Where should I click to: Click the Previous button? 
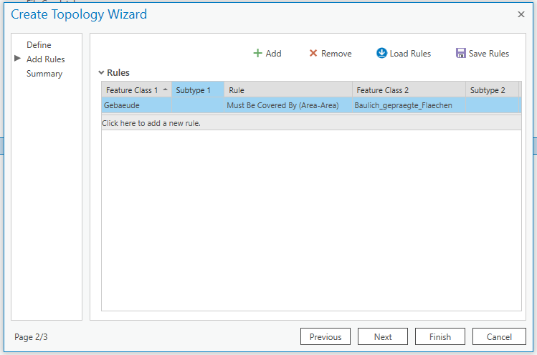coord(325,336)
